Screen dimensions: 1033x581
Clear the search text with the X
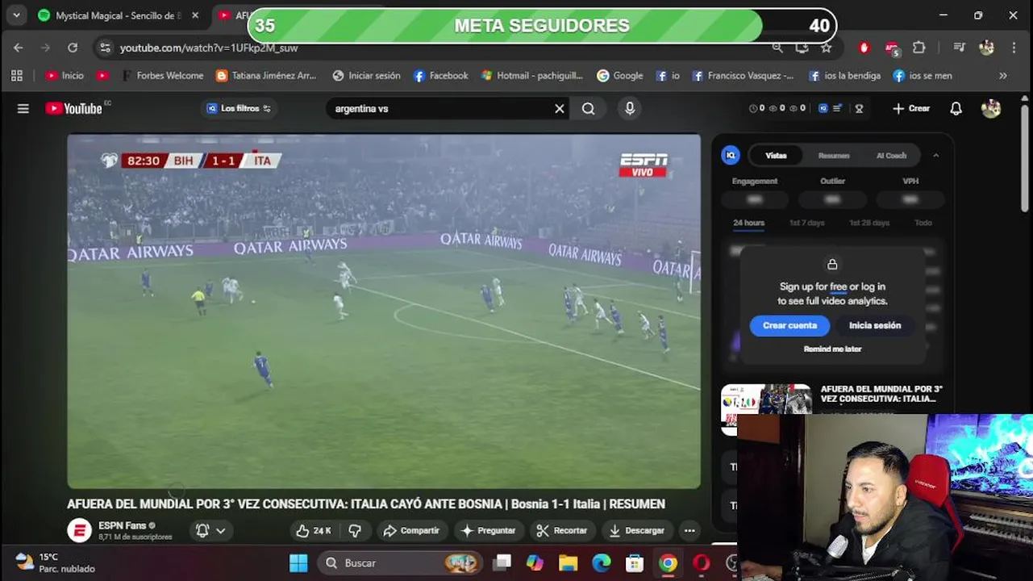tap(559, 108)
